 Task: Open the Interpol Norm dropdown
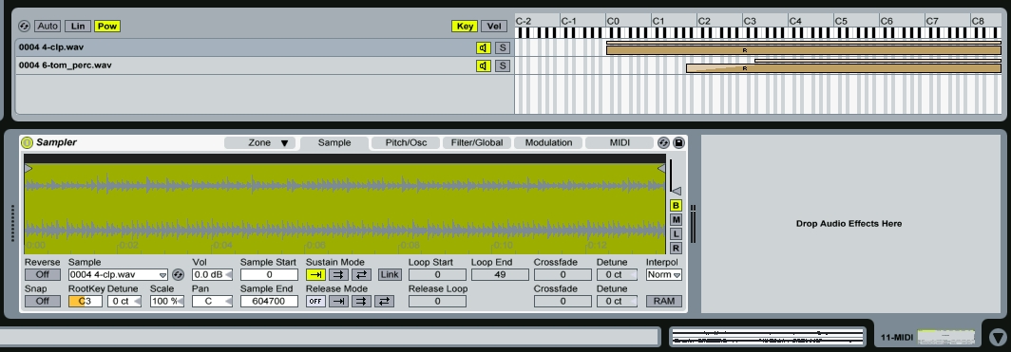point(663,275)
